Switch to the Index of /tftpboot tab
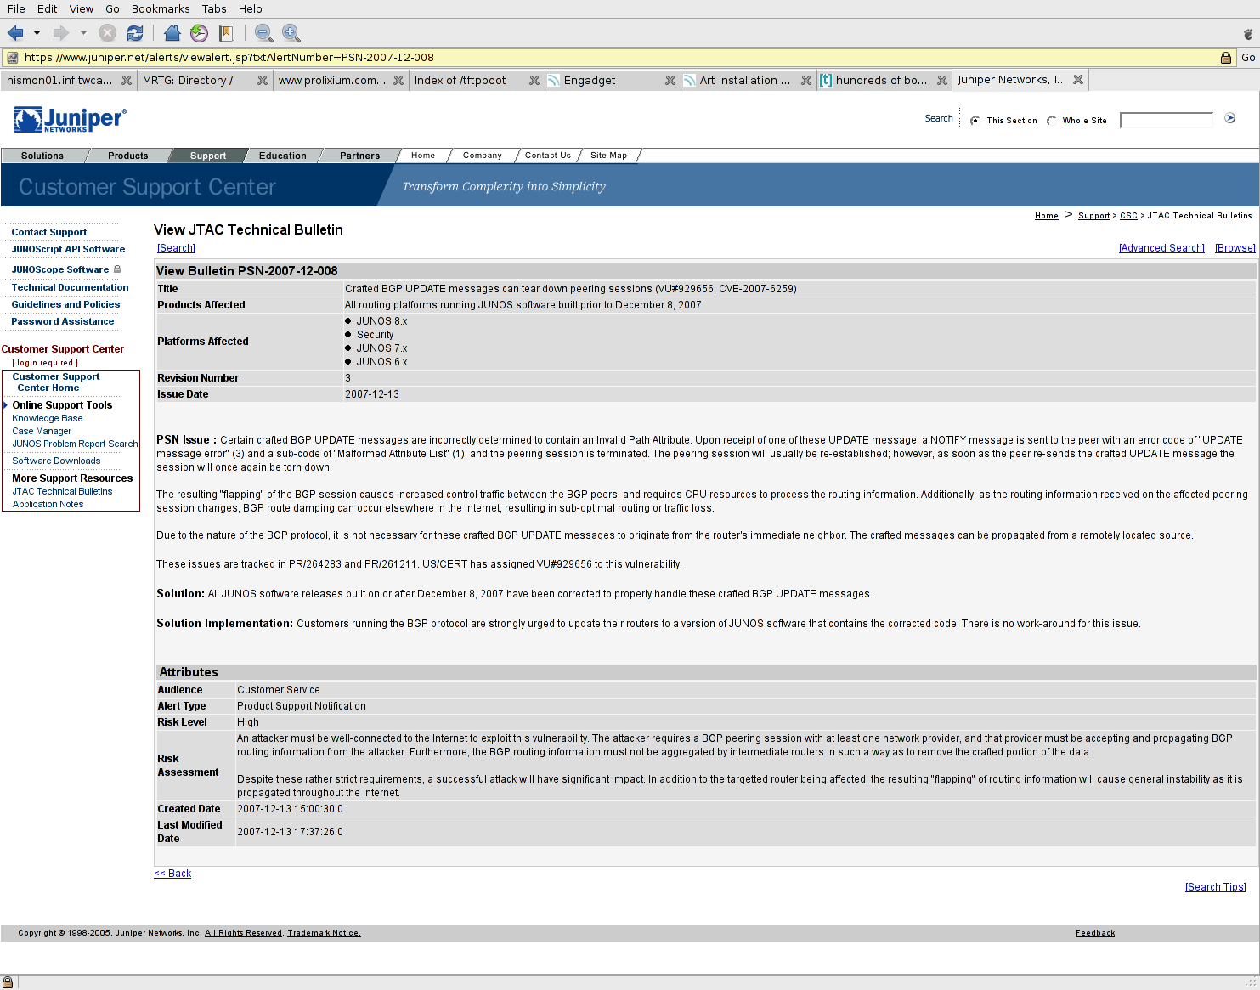 click(476, 80)
